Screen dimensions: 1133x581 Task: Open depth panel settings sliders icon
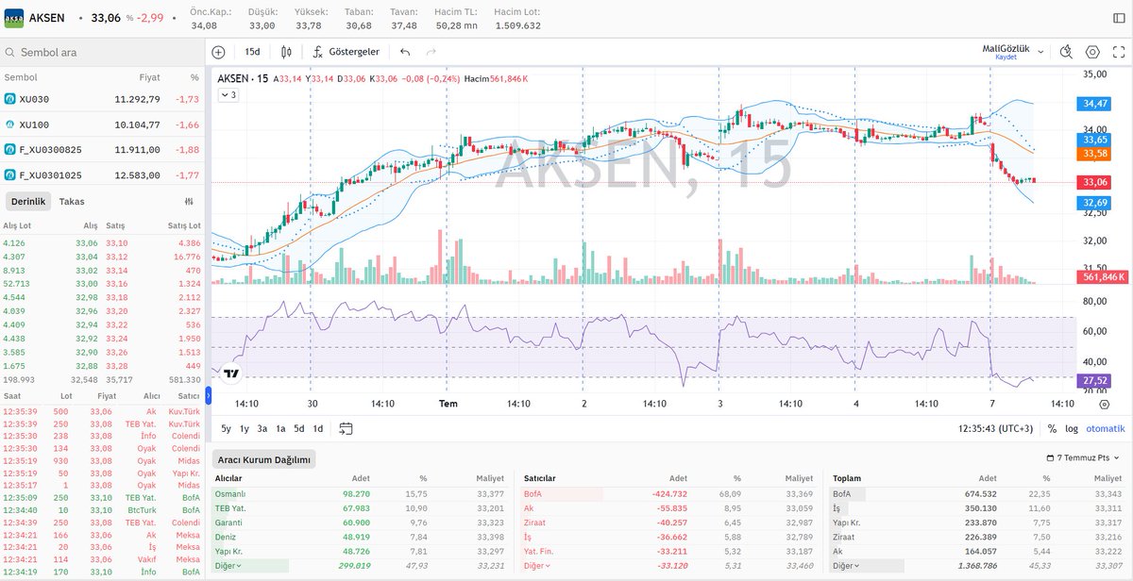coord(189,201)
